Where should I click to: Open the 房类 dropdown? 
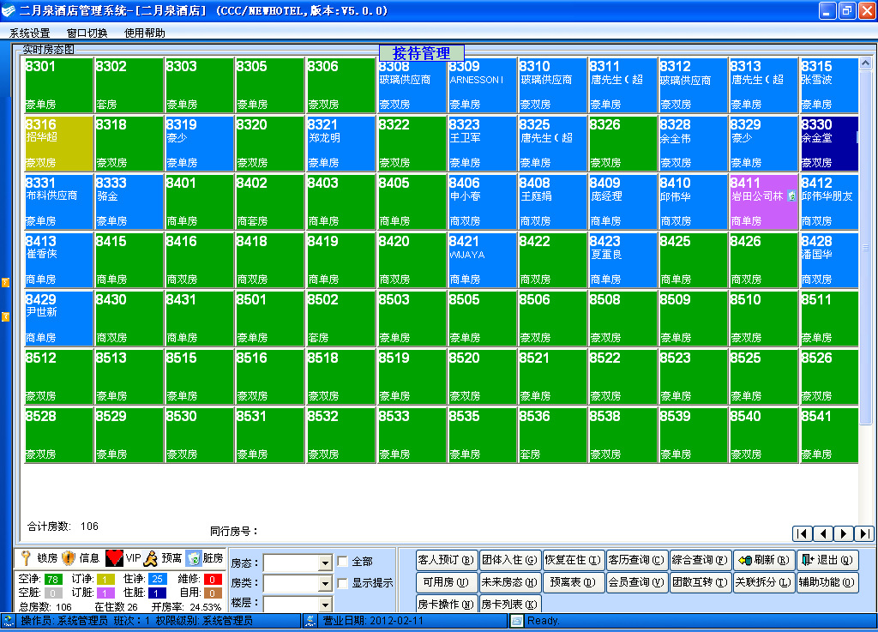point(325,584)
